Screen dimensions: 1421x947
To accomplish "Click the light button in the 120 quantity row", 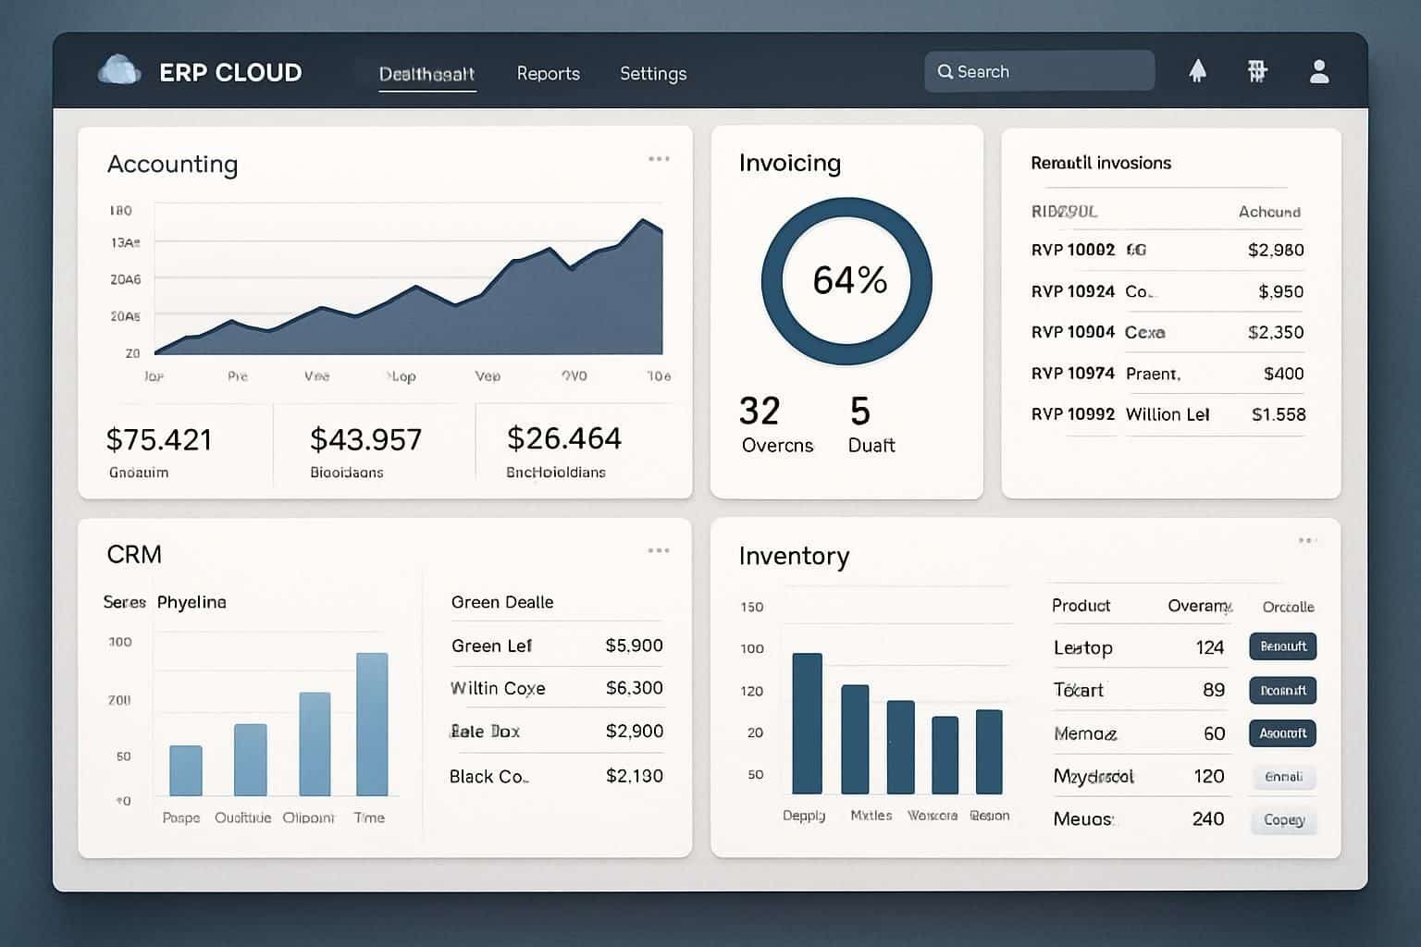I will pos(1282,777).
